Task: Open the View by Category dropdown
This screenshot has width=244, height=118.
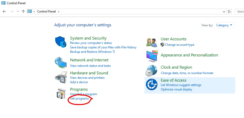Action: click(x=224, y=25)
